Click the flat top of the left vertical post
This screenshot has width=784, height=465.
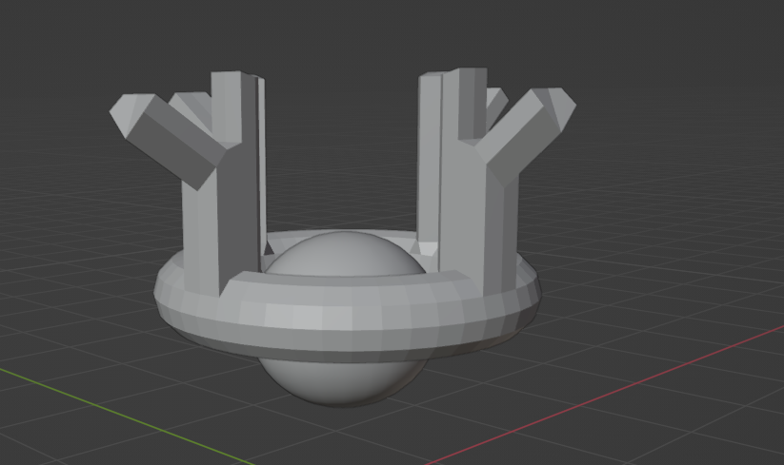pos(228,74)
